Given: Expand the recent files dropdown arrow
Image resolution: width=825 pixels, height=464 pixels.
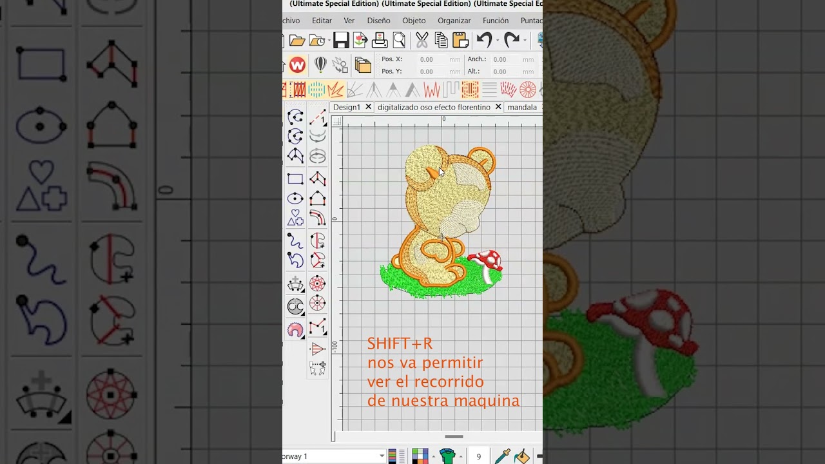Looking at the screenshot, I should click(x=329, y=41).
